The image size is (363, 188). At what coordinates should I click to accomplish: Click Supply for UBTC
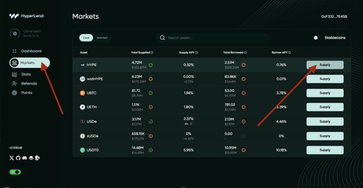[x=325, y=93]
